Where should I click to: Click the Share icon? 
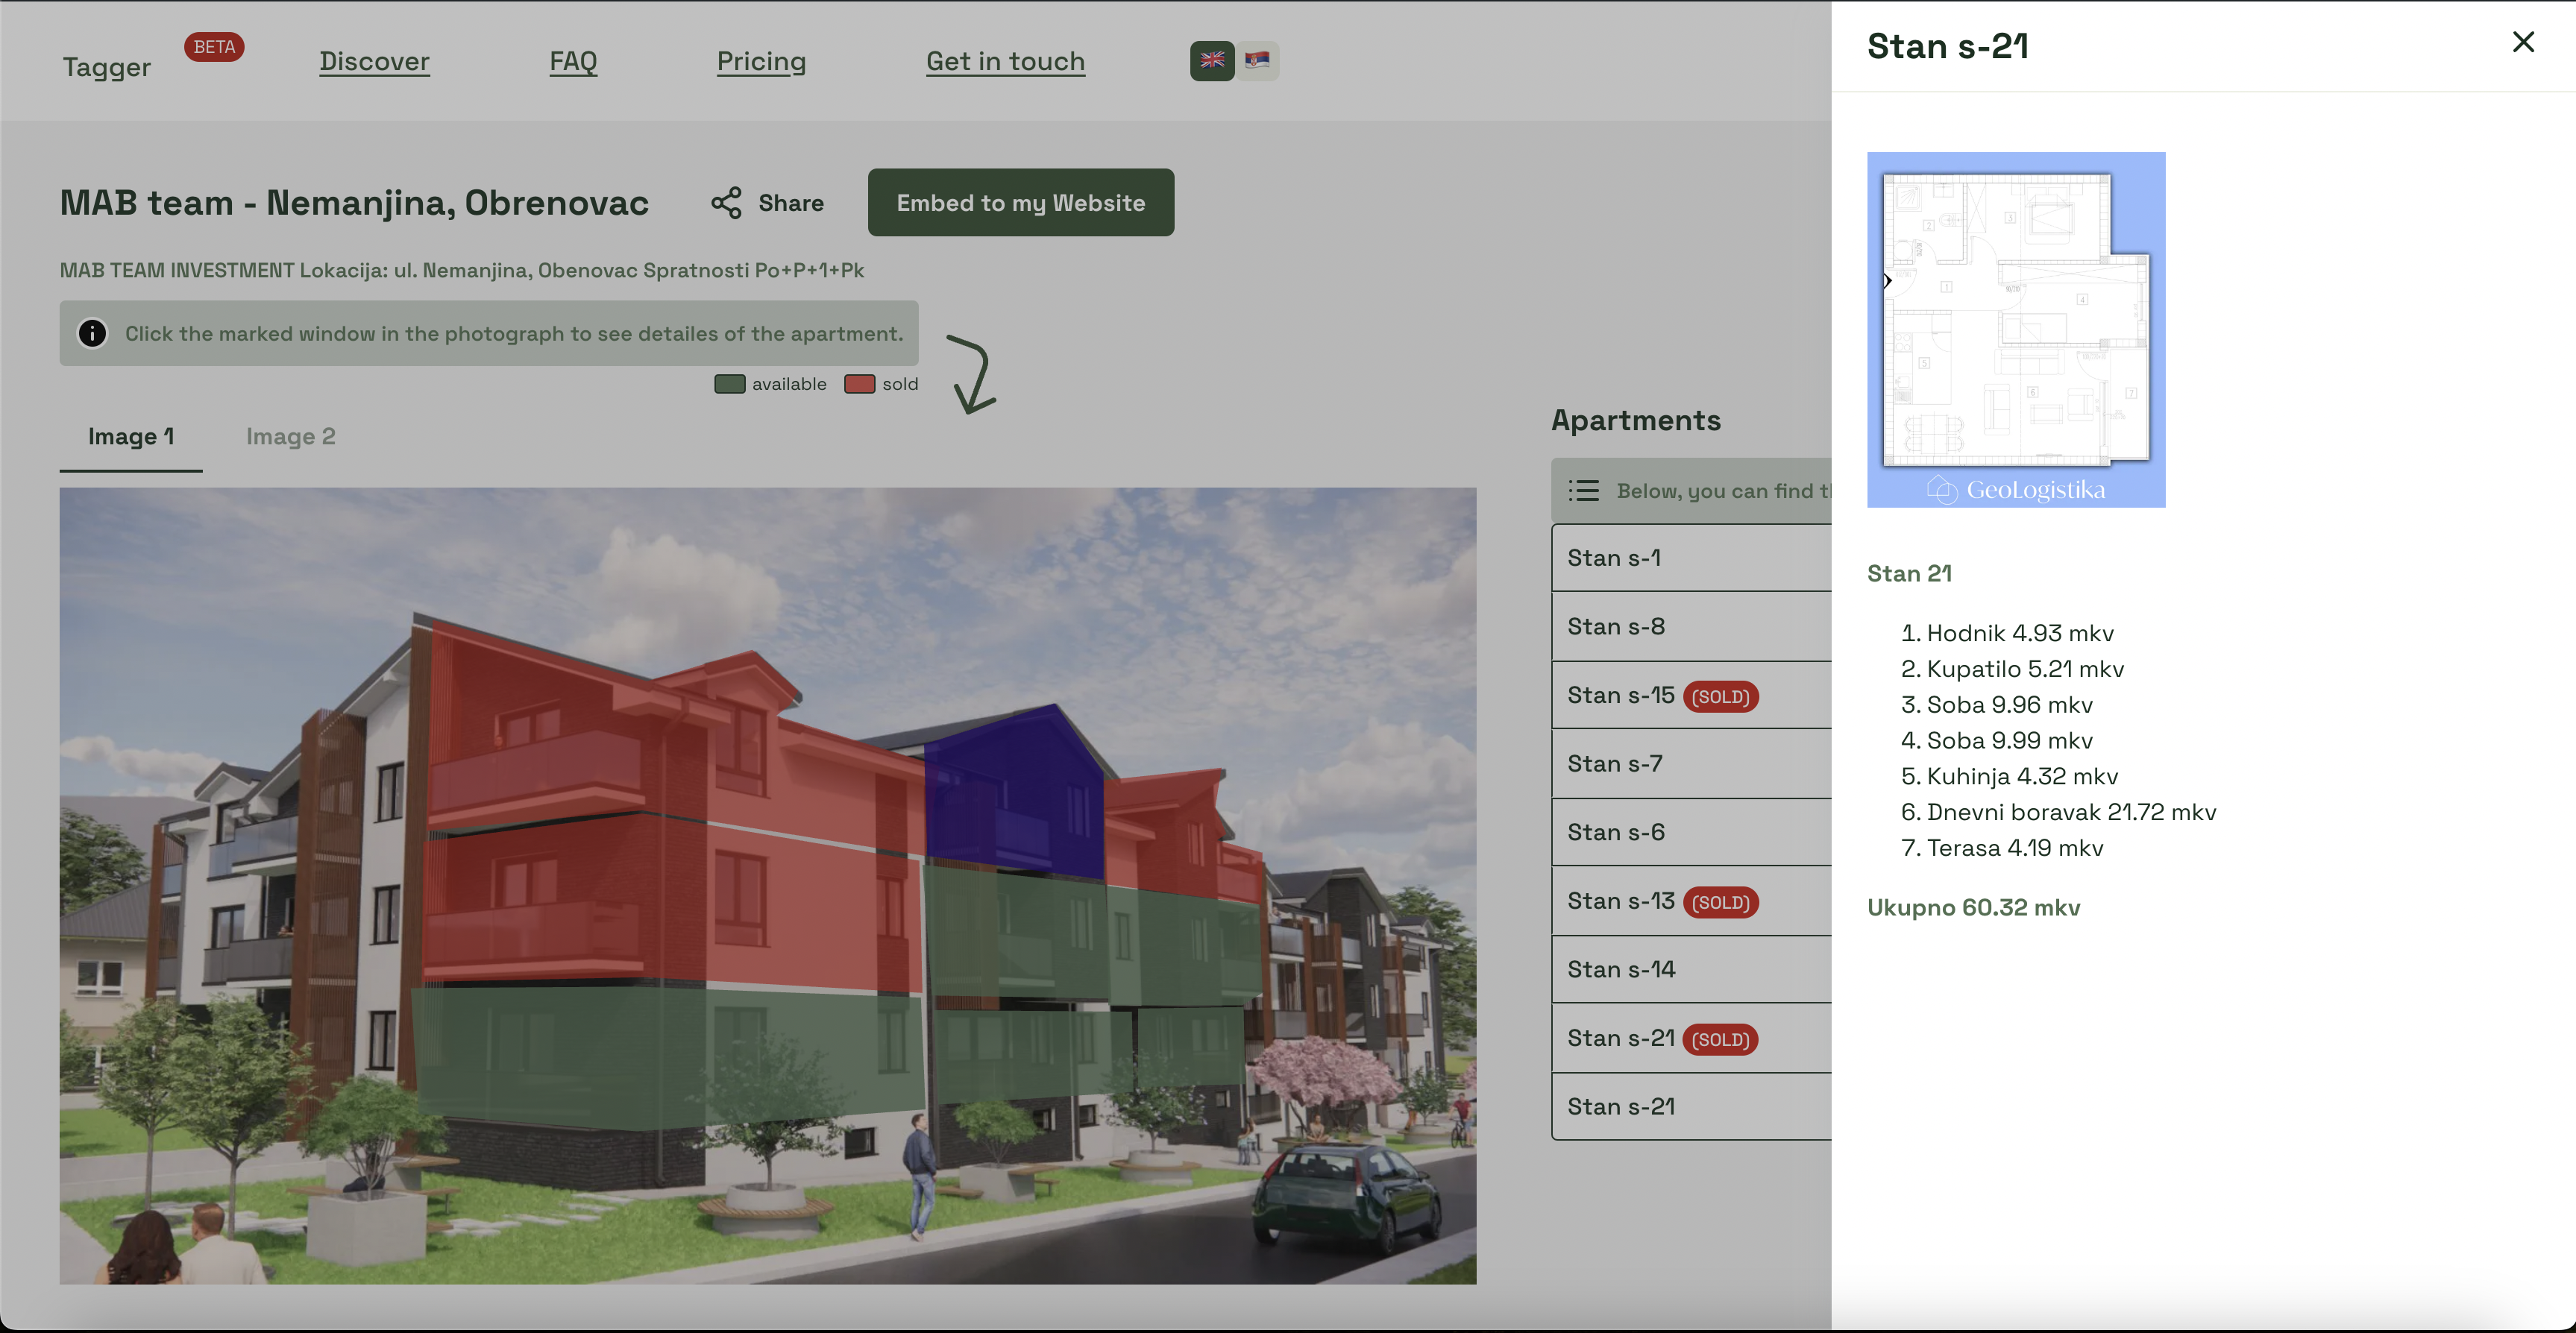click(x=726, y=203)
